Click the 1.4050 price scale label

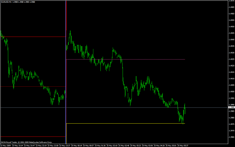tap(232, 27)
